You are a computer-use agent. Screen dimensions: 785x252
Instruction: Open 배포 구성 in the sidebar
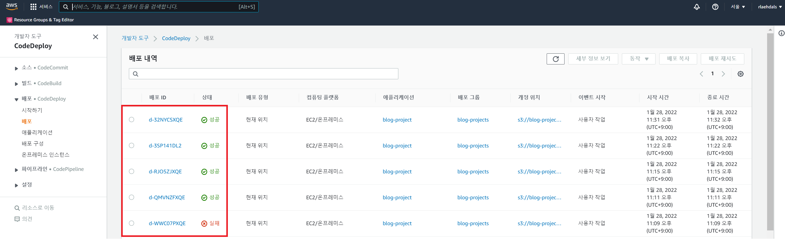click(x=32, y=143)
